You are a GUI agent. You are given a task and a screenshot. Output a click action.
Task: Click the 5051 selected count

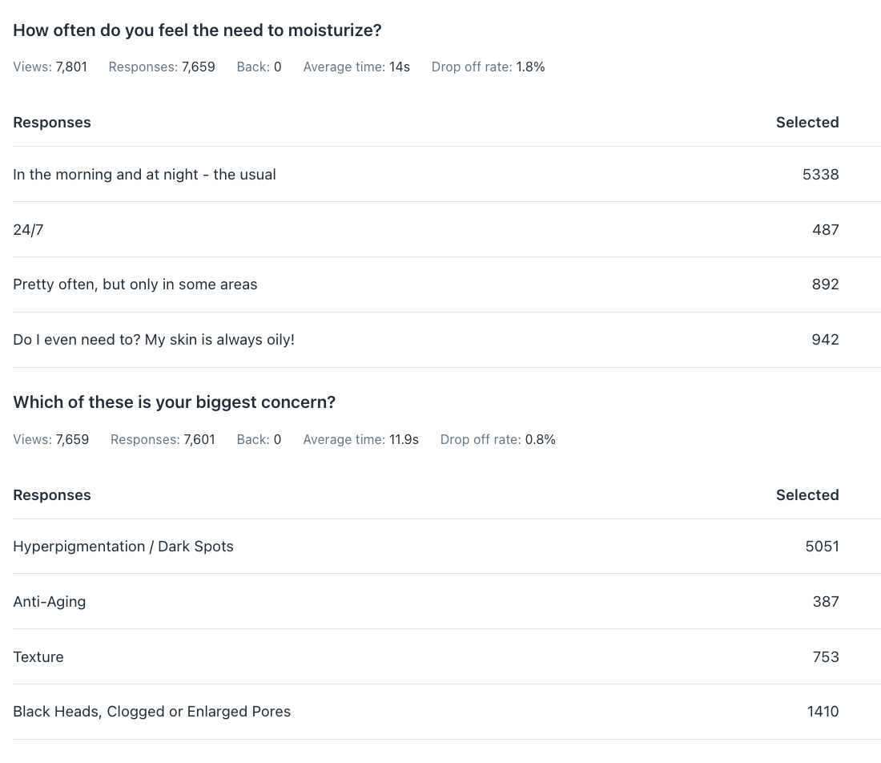pyautogui.click(x=822, y=547)
